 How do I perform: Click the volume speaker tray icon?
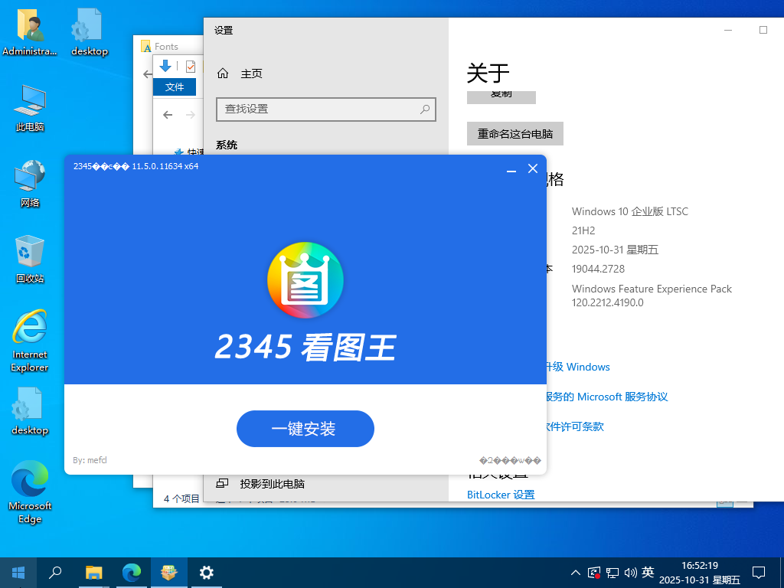coord(630,573)
